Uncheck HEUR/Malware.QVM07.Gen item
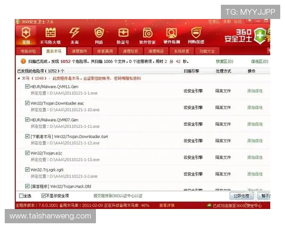This screenshot has width=285, height=228. (27, 120)
